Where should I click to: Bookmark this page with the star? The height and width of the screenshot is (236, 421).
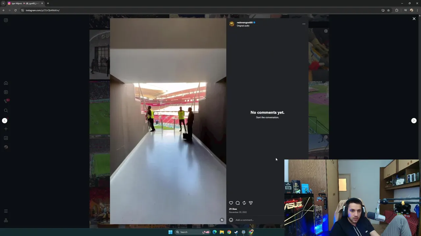(x=388, y=10)
